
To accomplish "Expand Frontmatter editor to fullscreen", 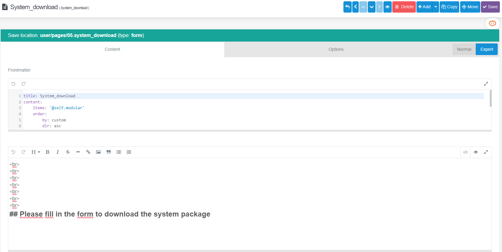I will point(486,84).
